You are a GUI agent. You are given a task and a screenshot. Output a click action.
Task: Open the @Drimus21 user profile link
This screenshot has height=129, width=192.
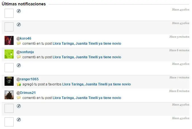pyautogui.click(x=26, y=93)
